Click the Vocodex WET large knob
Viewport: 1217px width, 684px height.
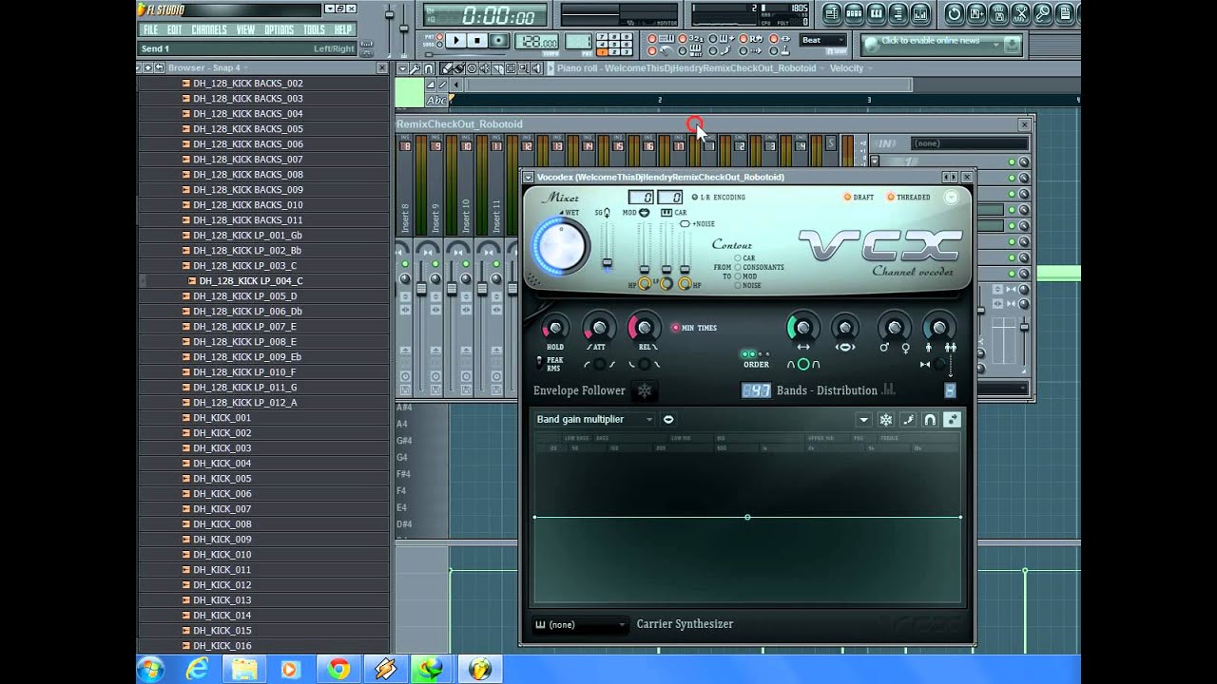coord(561,246)
